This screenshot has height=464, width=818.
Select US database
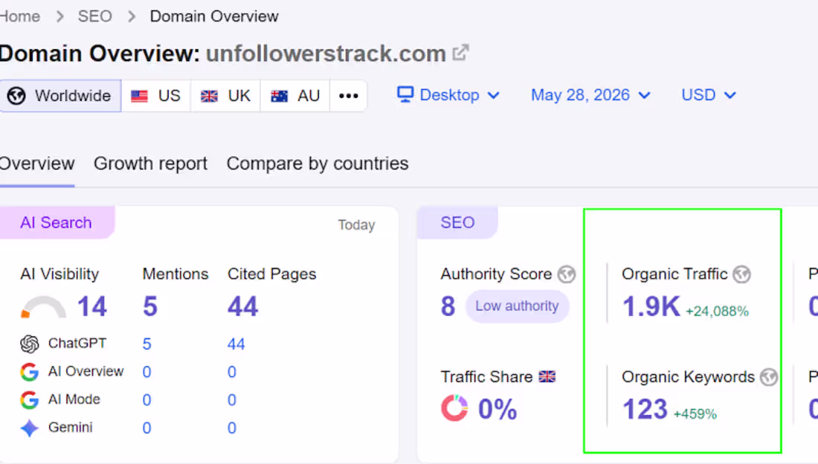(156, 96)
